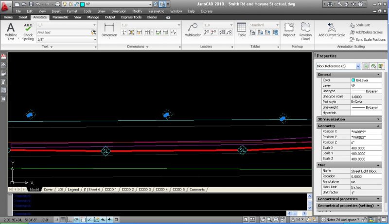Click Sync Scale Positions button

pyautogui.click(x=368, y=40)
